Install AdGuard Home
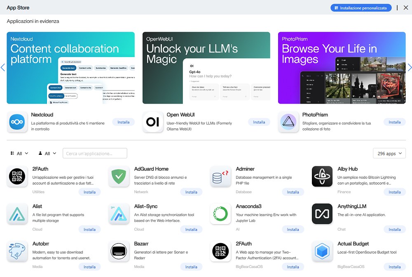This screenshot has width=412, height=277. point(191,192)
